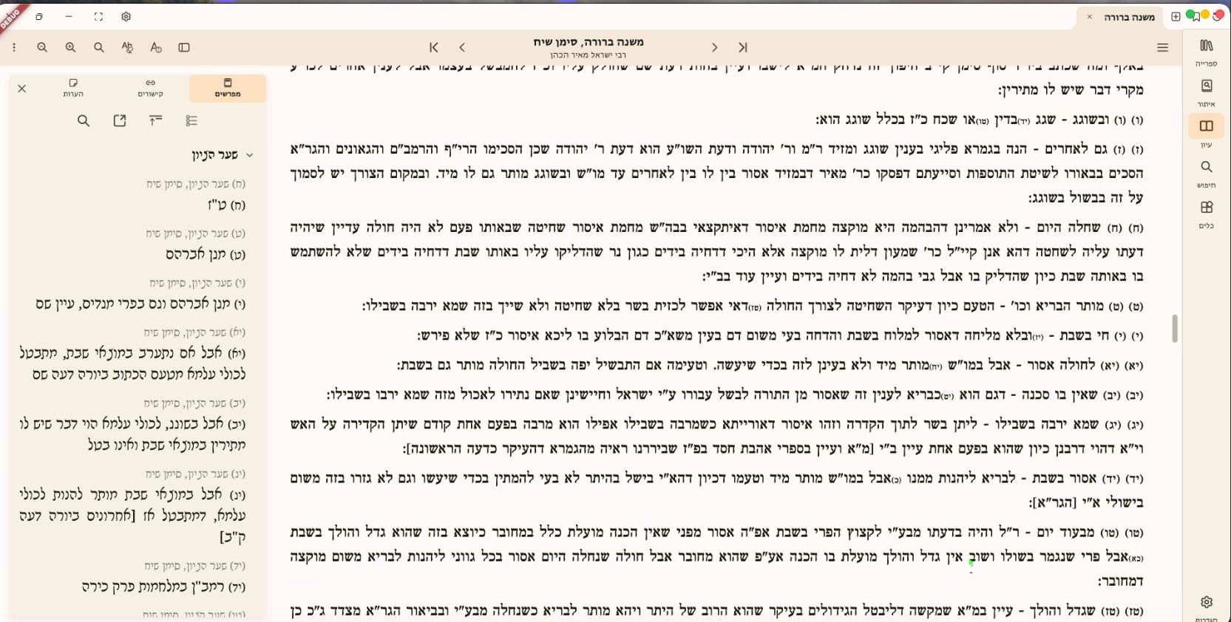Click the A font info icon
The height and width of the screenshot is (622, 1231).
[x=155, y=47]
